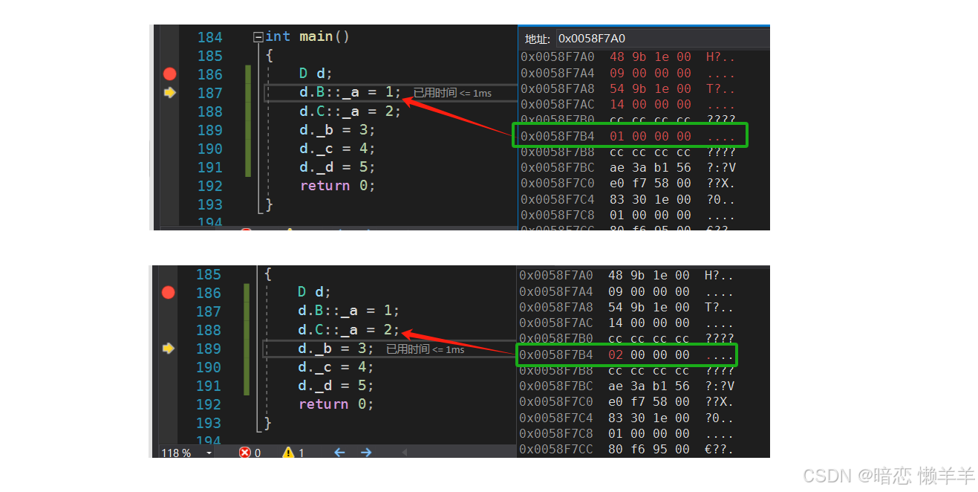Click the elapsed time hint beside line 187
This screenshot has height=492, width=978.
click(x=452, y=93)
